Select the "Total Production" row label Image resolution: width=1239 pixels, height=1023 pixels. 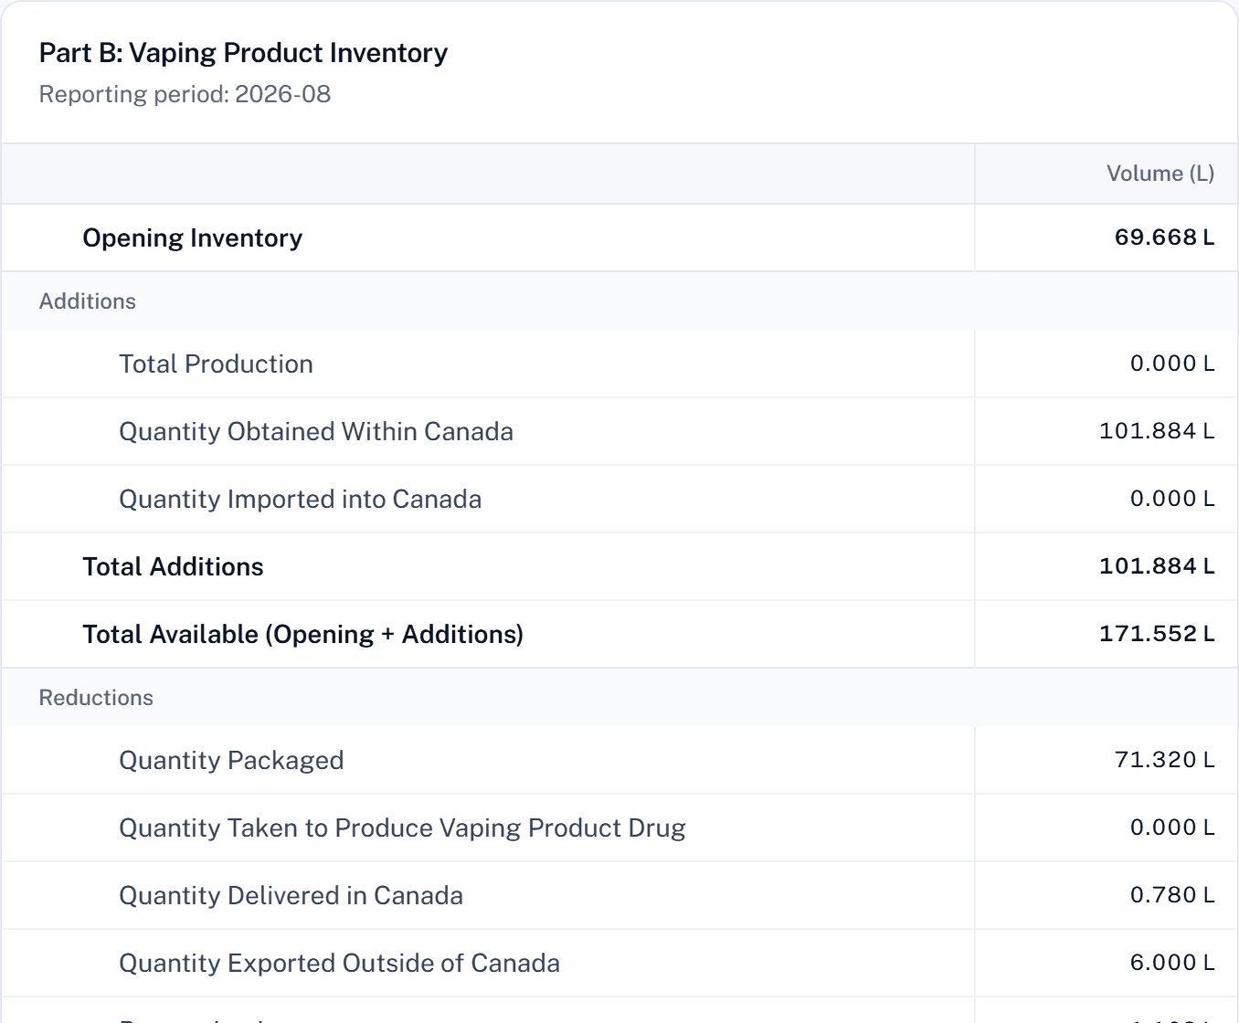point(217,364)
